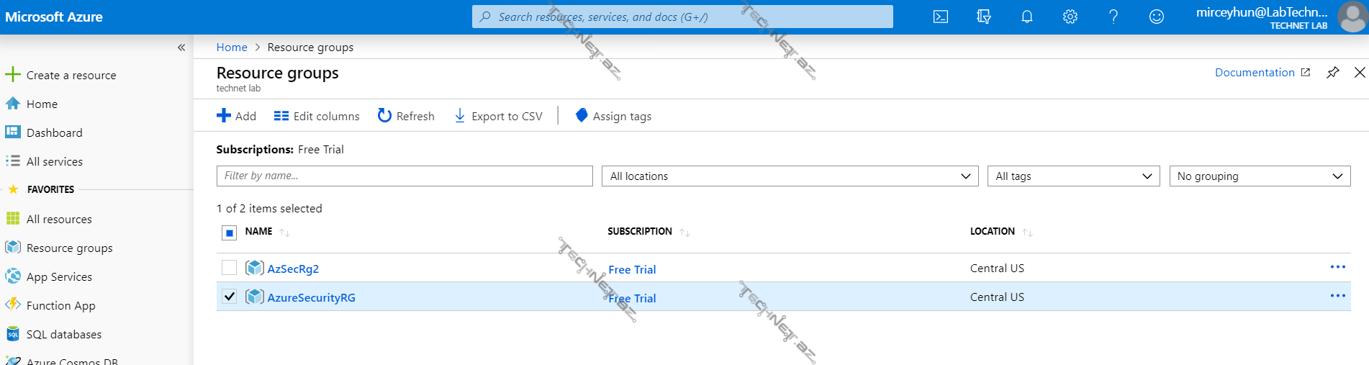Image resolution: width=1369 pixels, height=365 pixels.
Task: Uncheck the AzureSecurityRG row checkbox
Action: pyautogui.click(x=229, y=297)
